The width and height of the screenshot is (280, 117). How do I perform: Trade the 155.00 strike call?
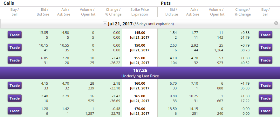point(15,60)
